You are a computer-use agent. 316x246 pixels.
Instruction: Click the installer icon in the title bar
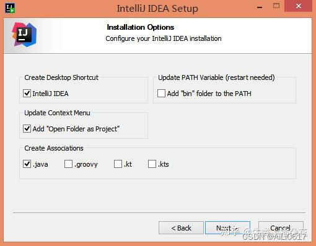tap(10, 8)
